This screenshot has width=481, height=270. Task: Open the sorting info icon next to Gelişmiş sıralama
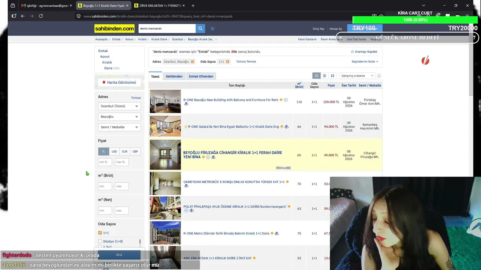(x=379, y=76)
